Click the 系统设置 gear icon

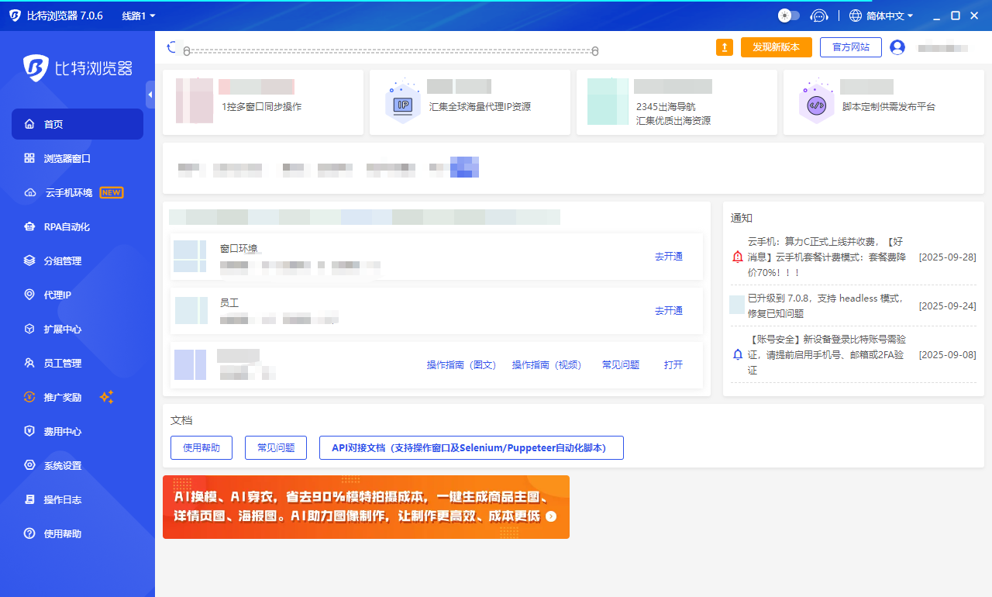(29, 465)
